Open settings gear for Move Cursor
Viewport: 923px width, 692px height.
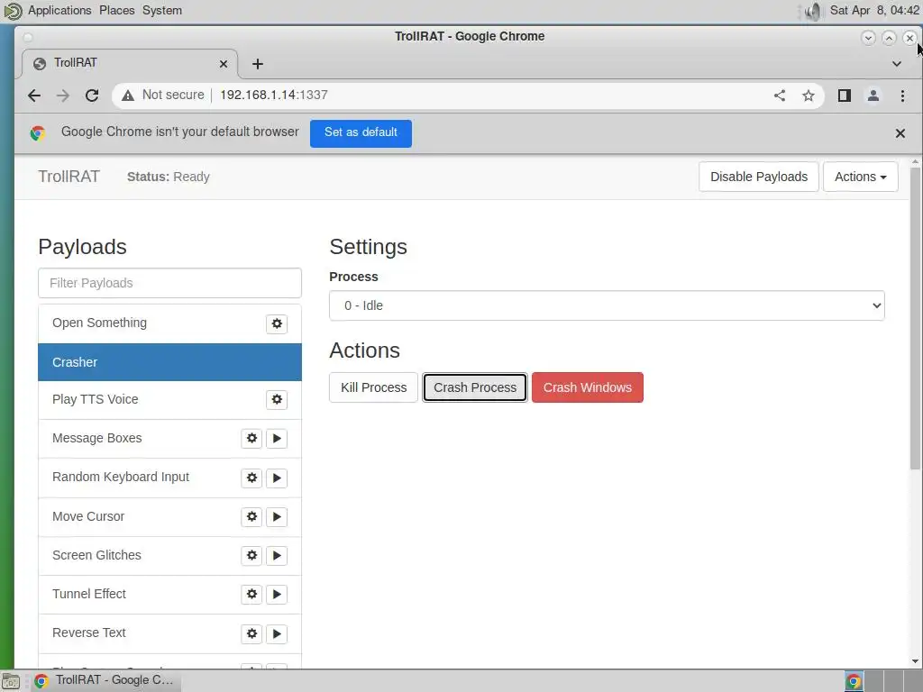click(x=252, y=516)
